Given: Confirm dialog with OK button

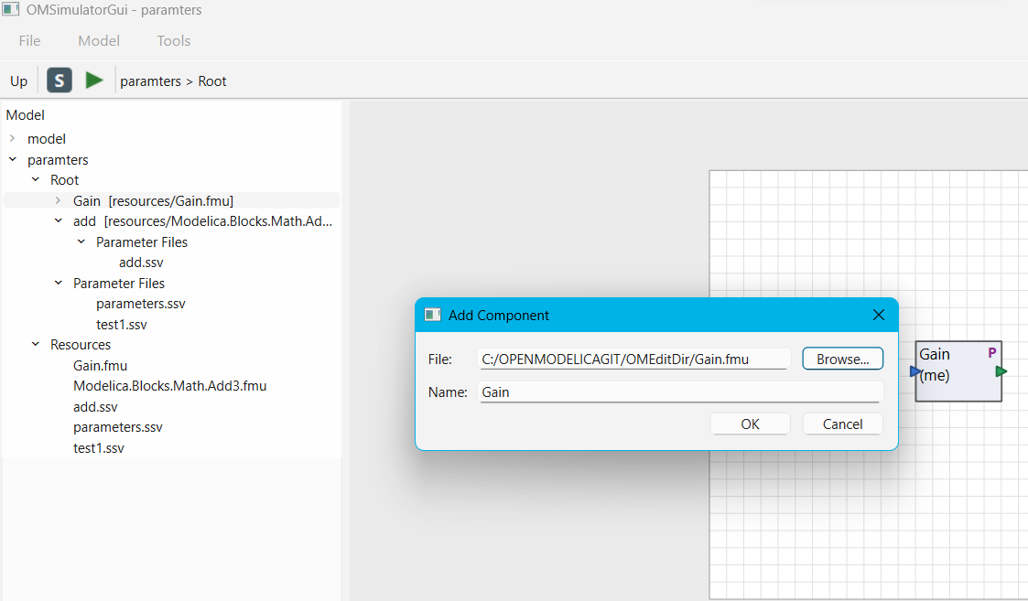Looking at the screenshot, I should point(750,424).
